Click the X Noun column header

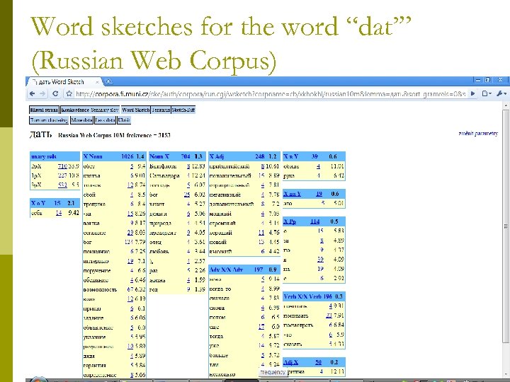click(x=114, y=156)
